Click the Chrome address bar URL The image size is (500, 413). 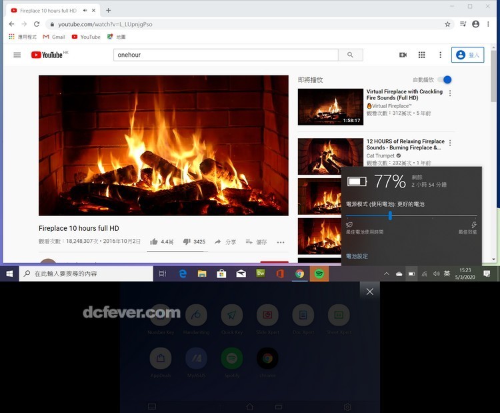pyautogui.click(x=105, y=24)
